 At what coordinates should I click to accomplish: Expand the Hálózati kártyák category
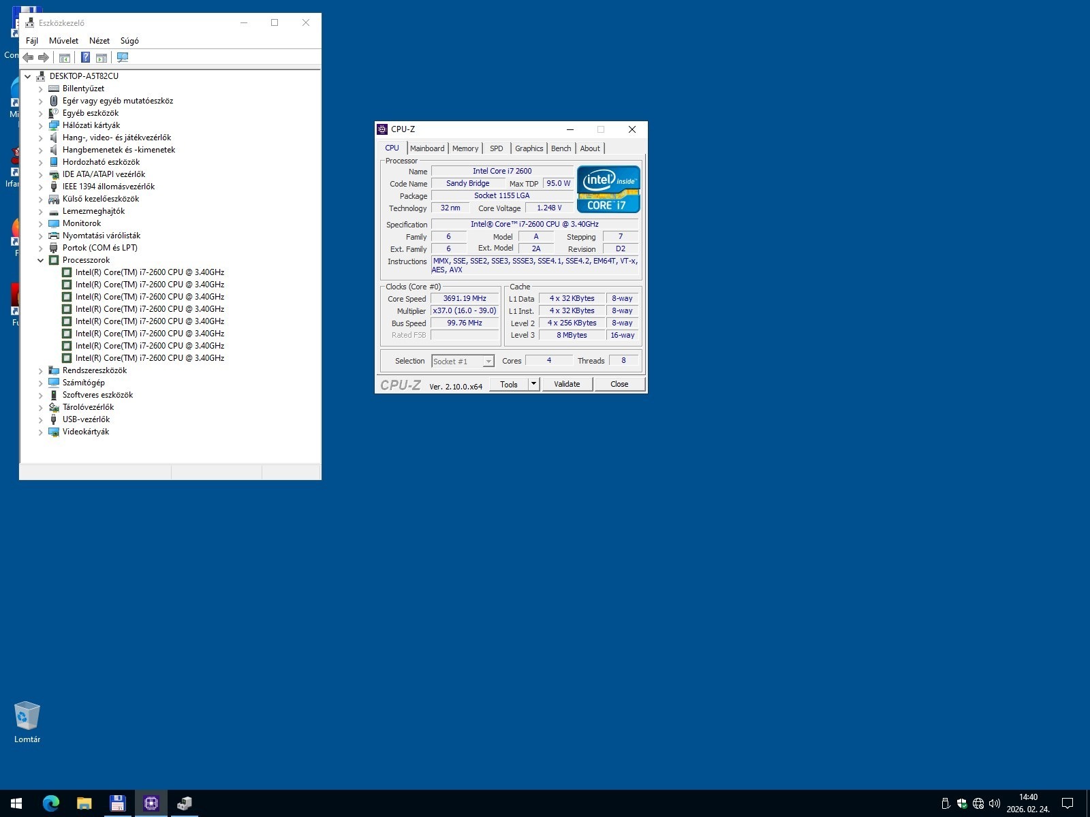click(41, 125)
